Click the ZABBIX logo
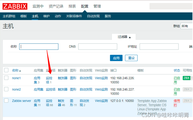193x120 pixels. [15, 6]
